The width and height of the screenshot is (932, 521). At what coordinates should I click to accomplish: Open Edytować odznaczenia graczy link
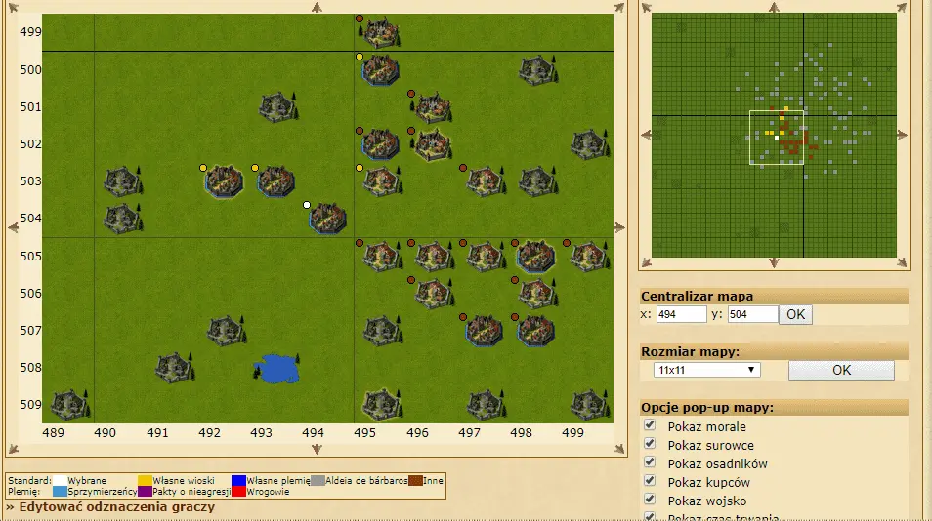pyautogui.click(x=116, y=507)
